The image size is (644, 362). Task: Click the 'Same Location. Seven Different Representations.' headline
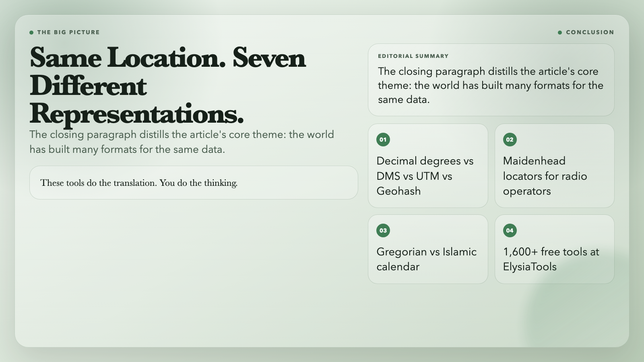click(168, 85)
